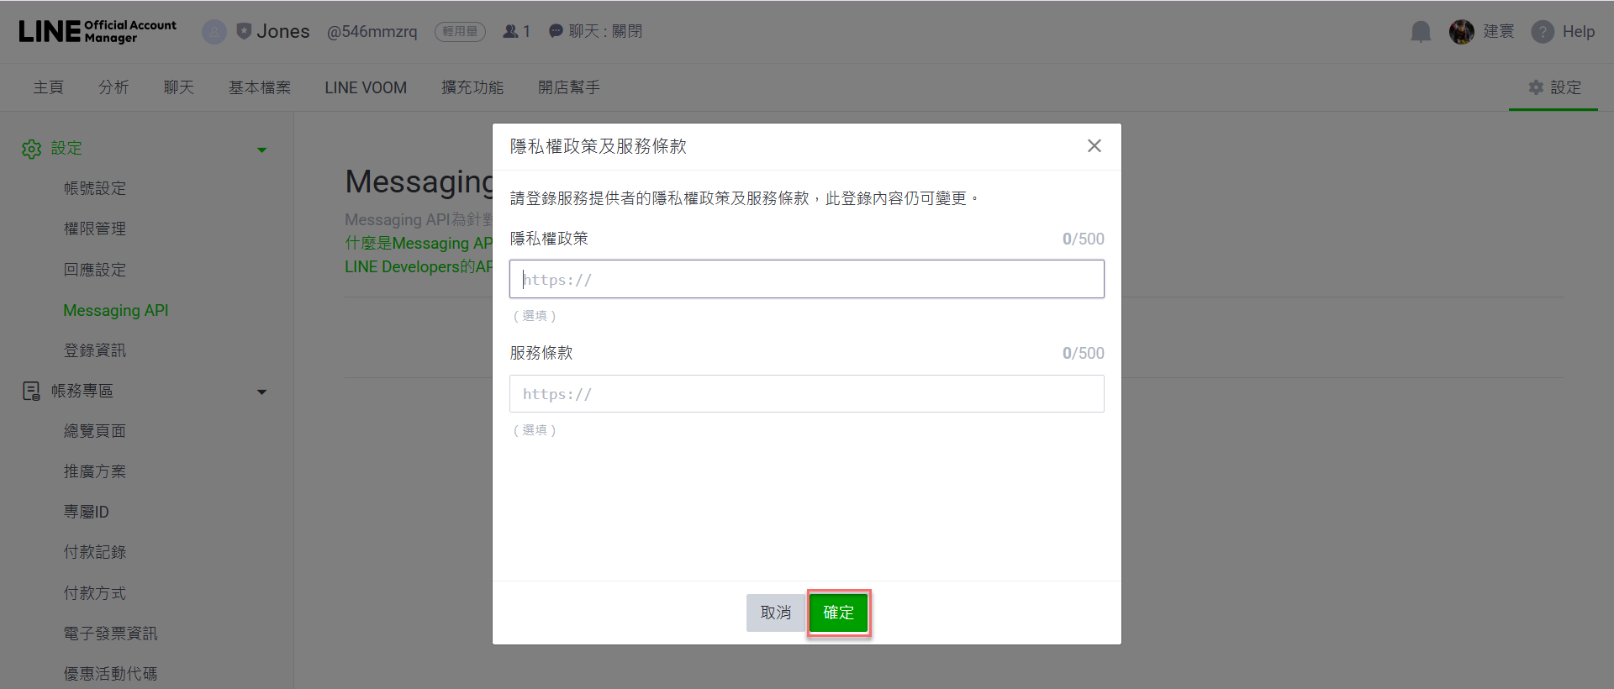Viewport: 1614px width, 689px height.
Task: Click the account ID @546mmzrq
Action: pyautogui.click(x=372, y=31)
